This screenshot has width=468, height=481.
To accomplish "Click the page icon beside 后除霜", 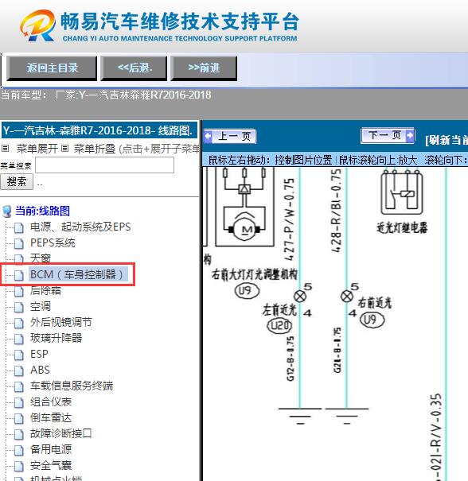I will pyautogui.click(x=19, y=291).
